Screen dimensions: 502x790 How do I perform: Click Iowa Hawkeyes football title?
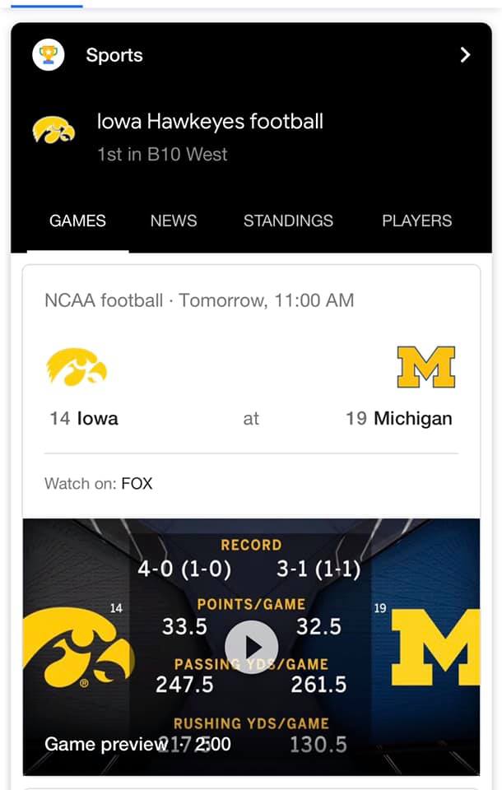point(210,122)
